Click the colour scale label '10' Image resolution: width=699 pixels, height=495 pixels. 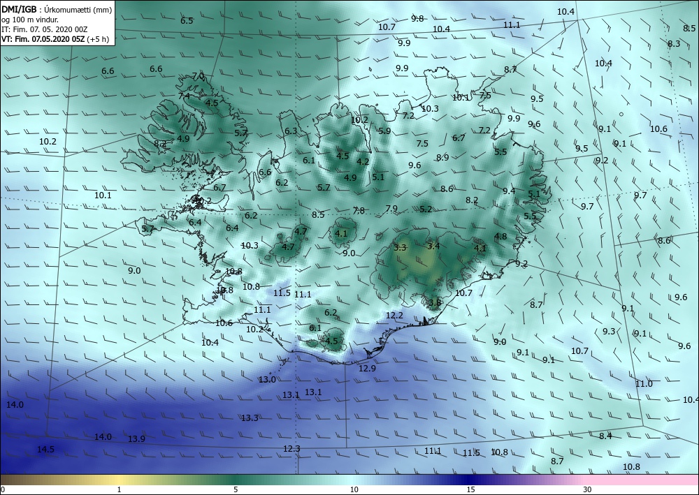[354, 490]
